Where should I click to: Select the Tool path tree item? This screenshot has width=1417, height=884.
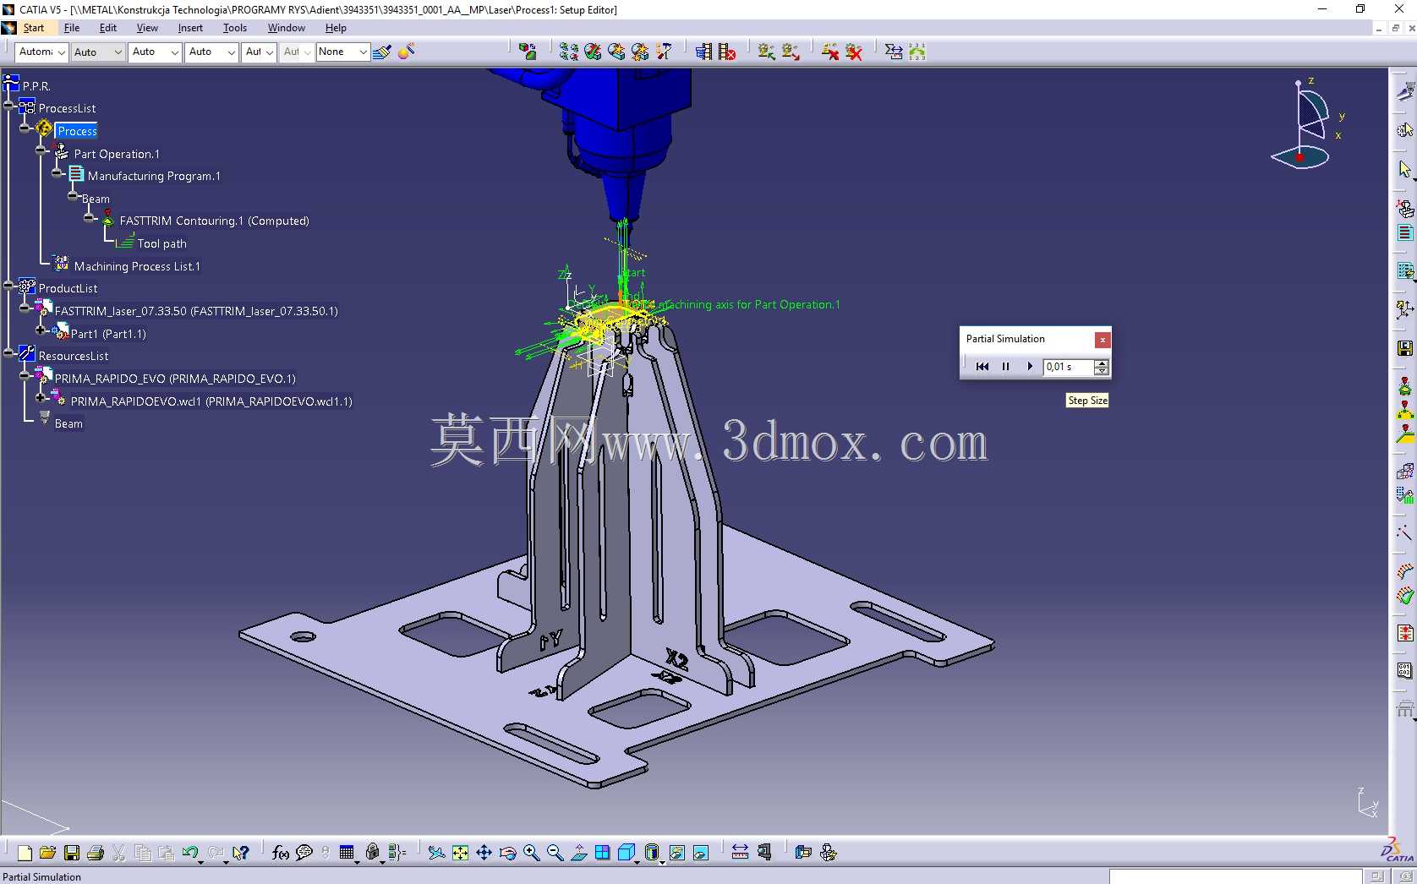(x=161, y=243)
